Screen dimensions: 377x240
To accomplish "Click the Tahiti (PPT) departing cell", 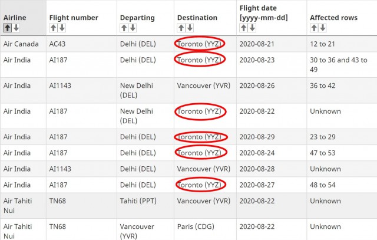I will pyautogui.click(x=139, y=200).
